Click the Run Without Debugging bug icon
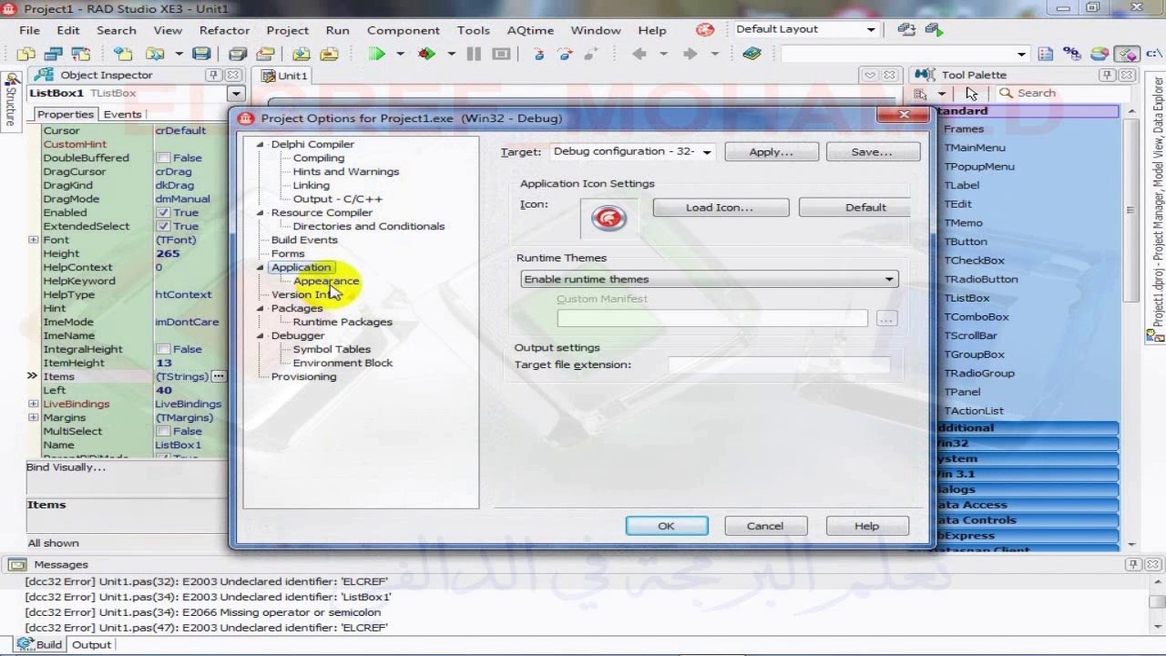The width and height of the screenshot is (1166, 656). pos(426,54)
